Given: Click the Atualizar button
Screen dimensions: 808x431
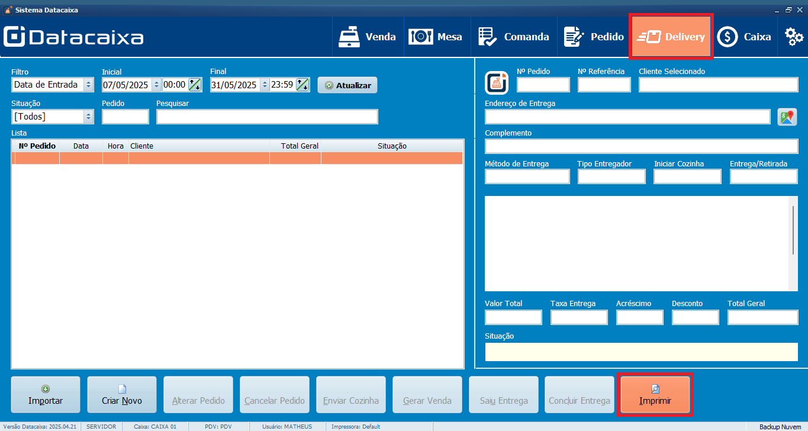Looking at the screenshot, I should [x=347, y=85].
